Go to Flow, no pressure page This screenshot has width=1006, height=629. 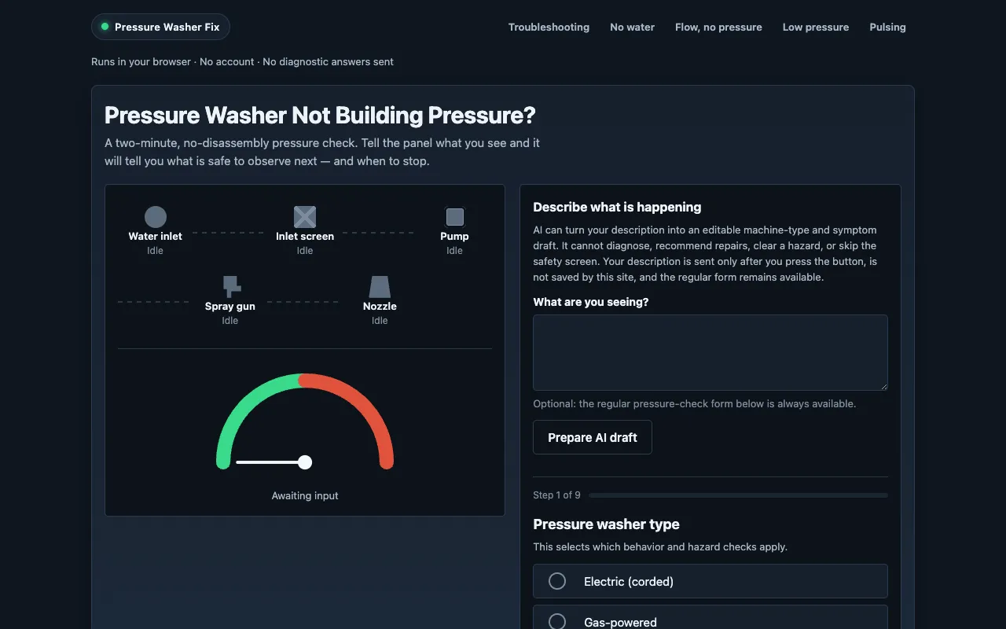[718, 27]
